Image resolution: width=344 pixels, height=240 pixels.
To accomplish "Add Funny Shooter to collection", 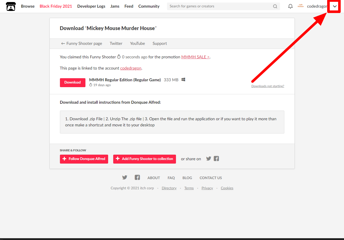I will tap(145, 159).
